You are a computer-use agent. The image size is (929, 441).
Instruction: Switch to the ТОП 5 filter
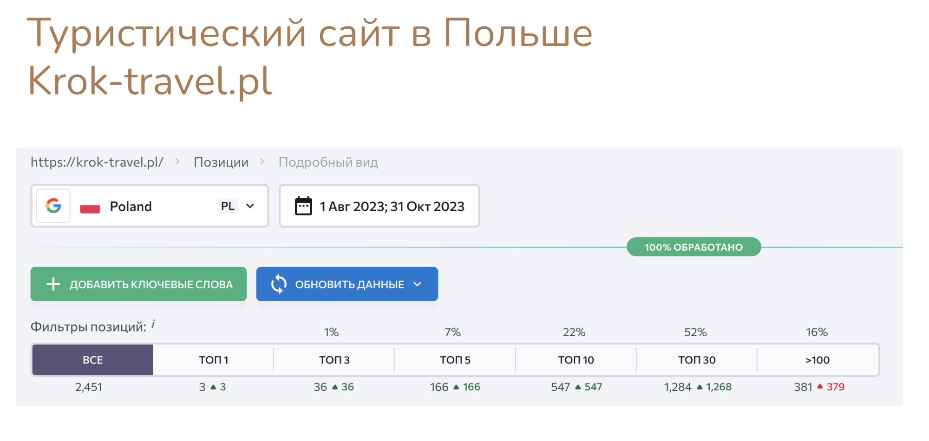pos(455,360)
